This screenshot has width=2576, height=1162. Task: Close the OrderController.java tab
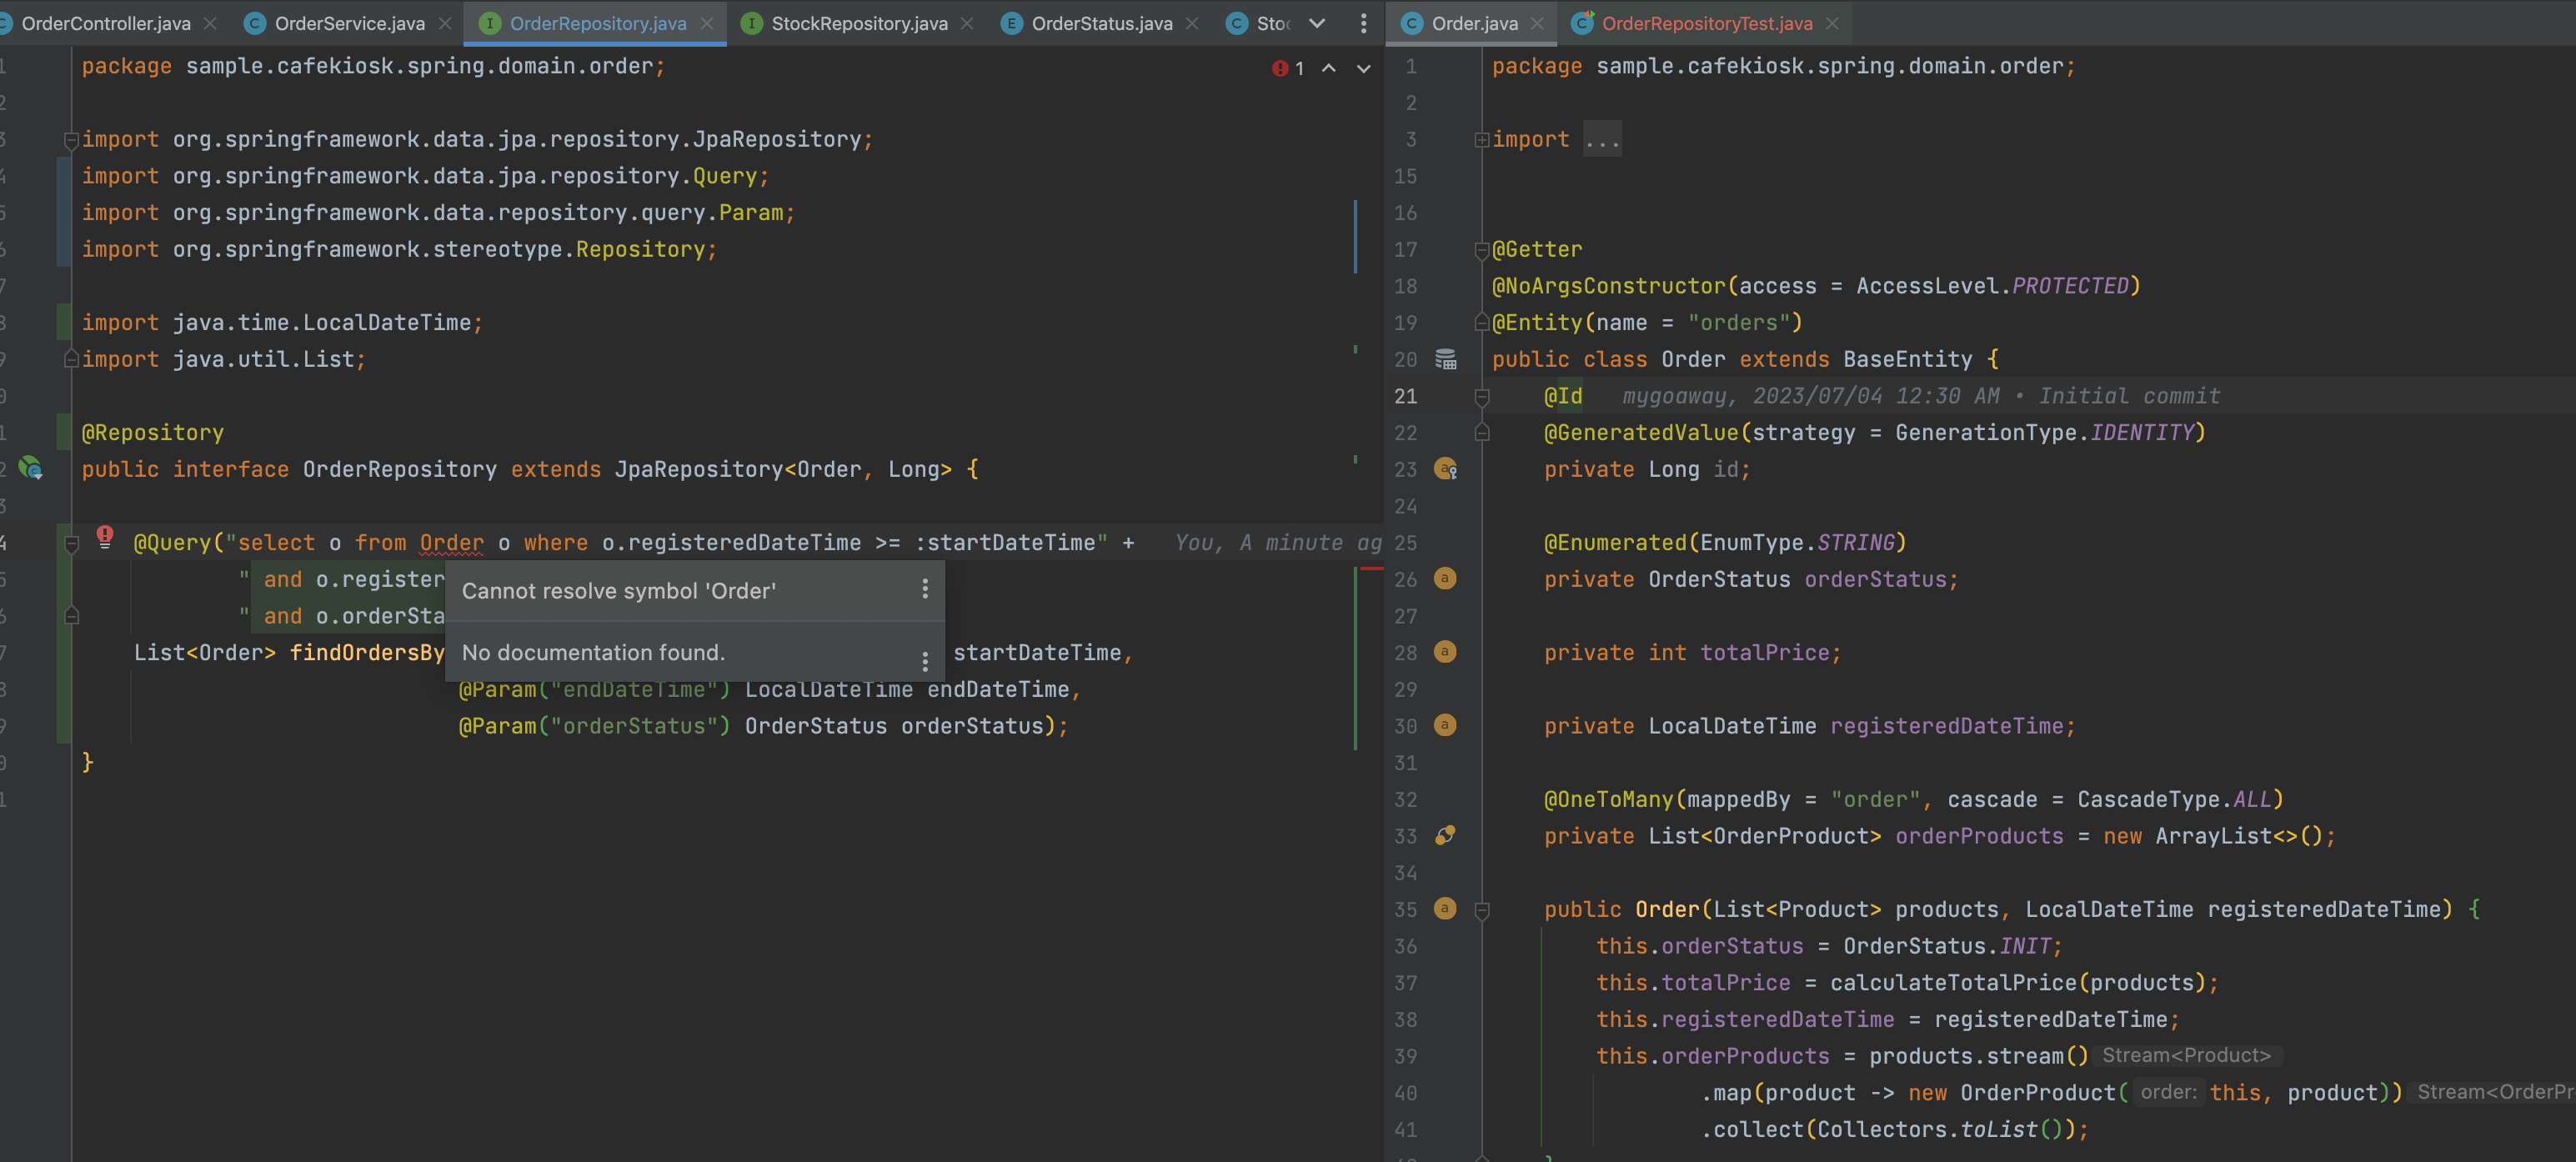(x=210, y=23)
